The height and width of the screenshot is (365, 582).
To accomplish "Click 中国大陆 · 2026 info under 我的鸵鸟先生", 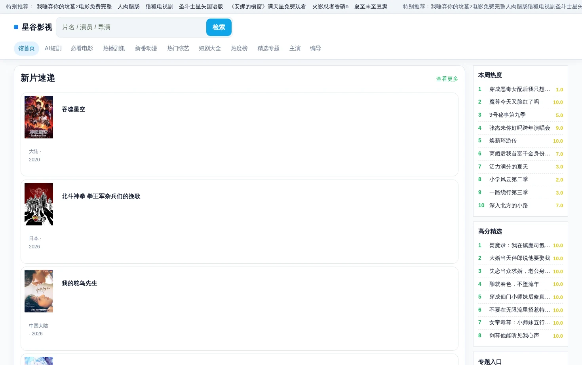I will (x=38, y=330).
